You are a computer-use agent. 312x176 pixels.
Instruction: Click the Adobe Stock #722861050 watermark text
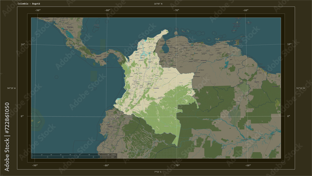click(7, 137)
